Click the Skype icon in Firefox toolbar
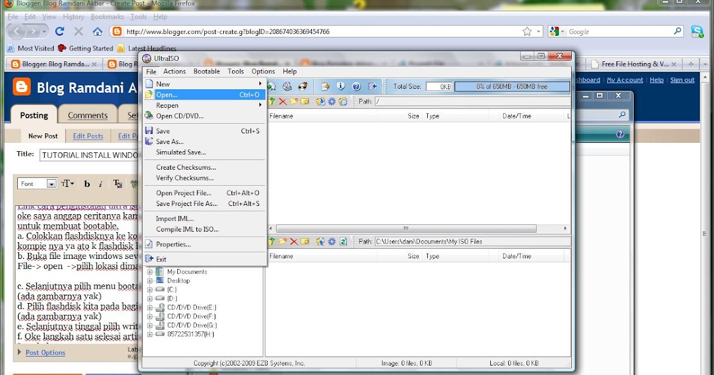The width and height of the screenshot is (714, 375). click(x=697, y=32)
